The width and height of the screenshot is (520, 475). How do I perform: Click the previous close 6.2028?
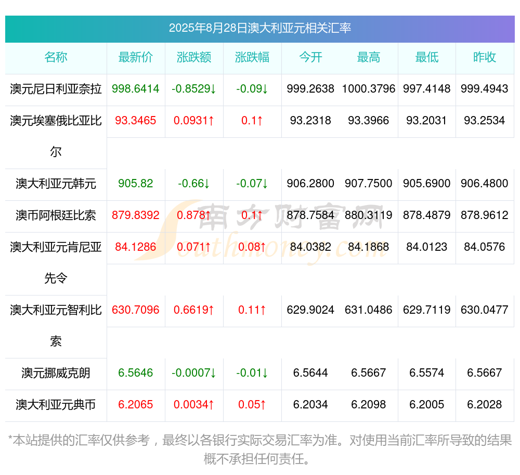(x=485, y=405)
